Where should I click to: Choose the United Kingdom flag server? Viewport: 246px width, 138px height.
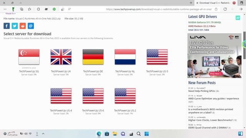coord(61,57)
